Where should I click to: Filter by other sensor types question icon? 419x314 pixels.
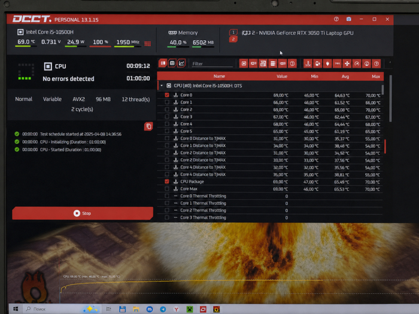point(377,64)
